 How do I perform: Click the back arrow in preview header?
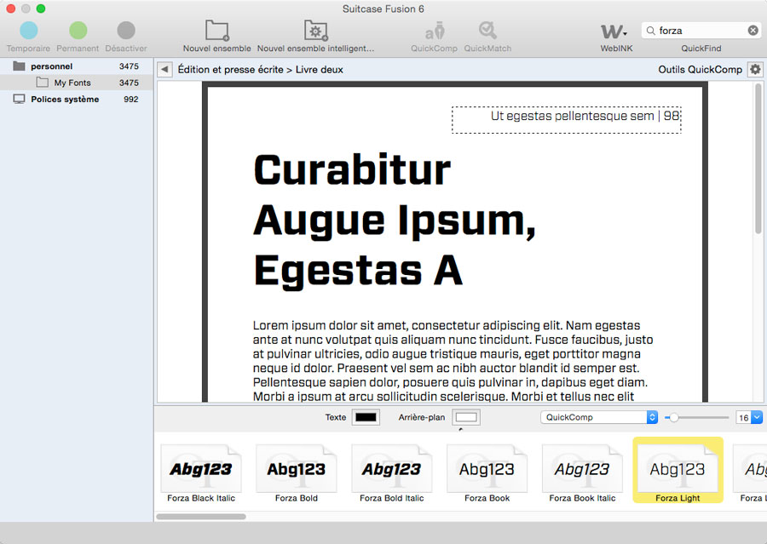(x=164, y=70)
